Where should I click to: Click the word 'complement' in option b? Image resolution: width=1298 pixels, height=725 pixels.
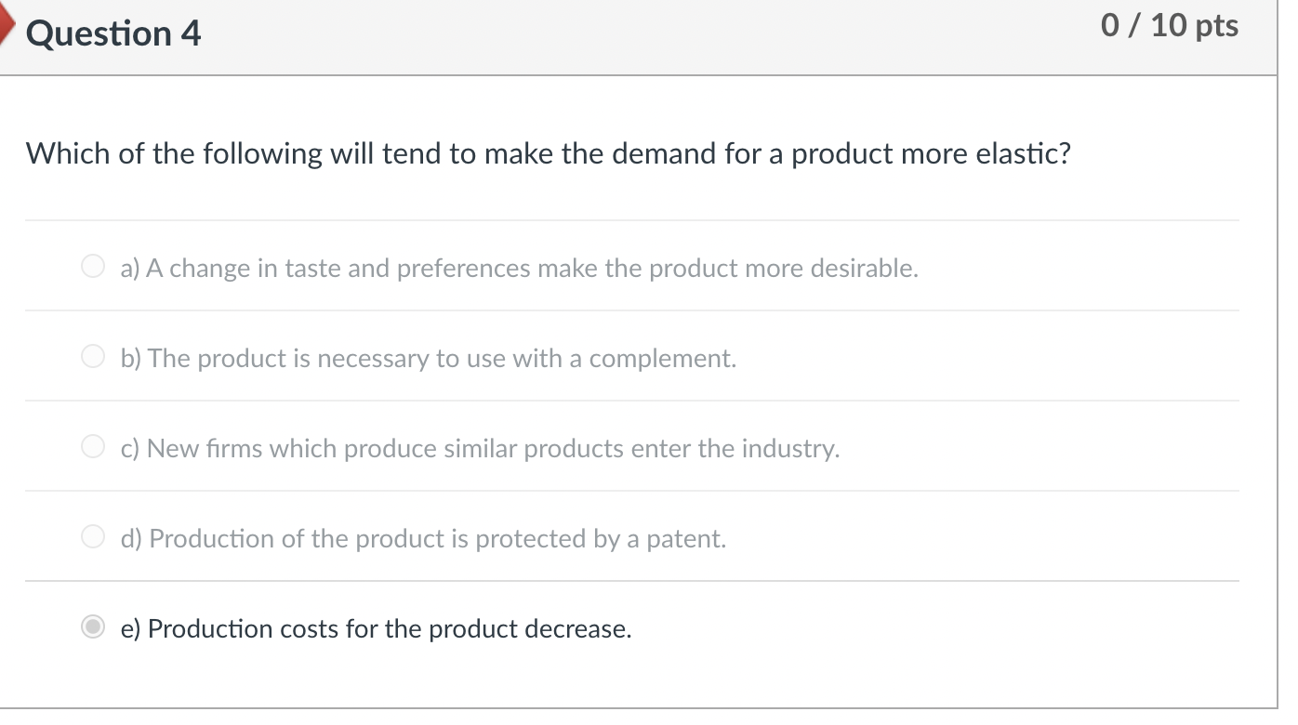660,359
